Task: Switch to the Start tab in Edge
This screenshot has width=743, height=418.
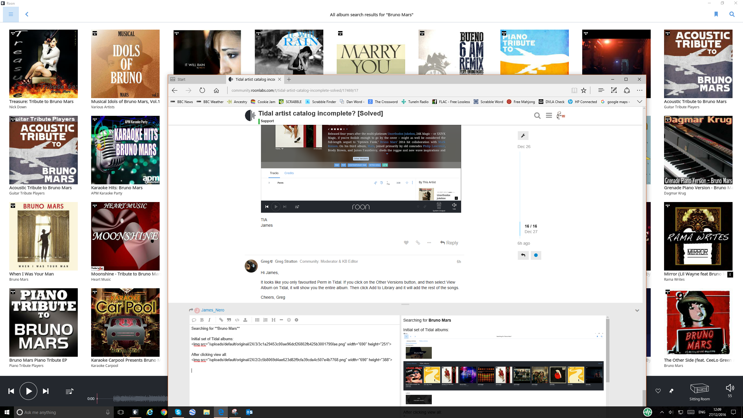Action: [197, 79]
